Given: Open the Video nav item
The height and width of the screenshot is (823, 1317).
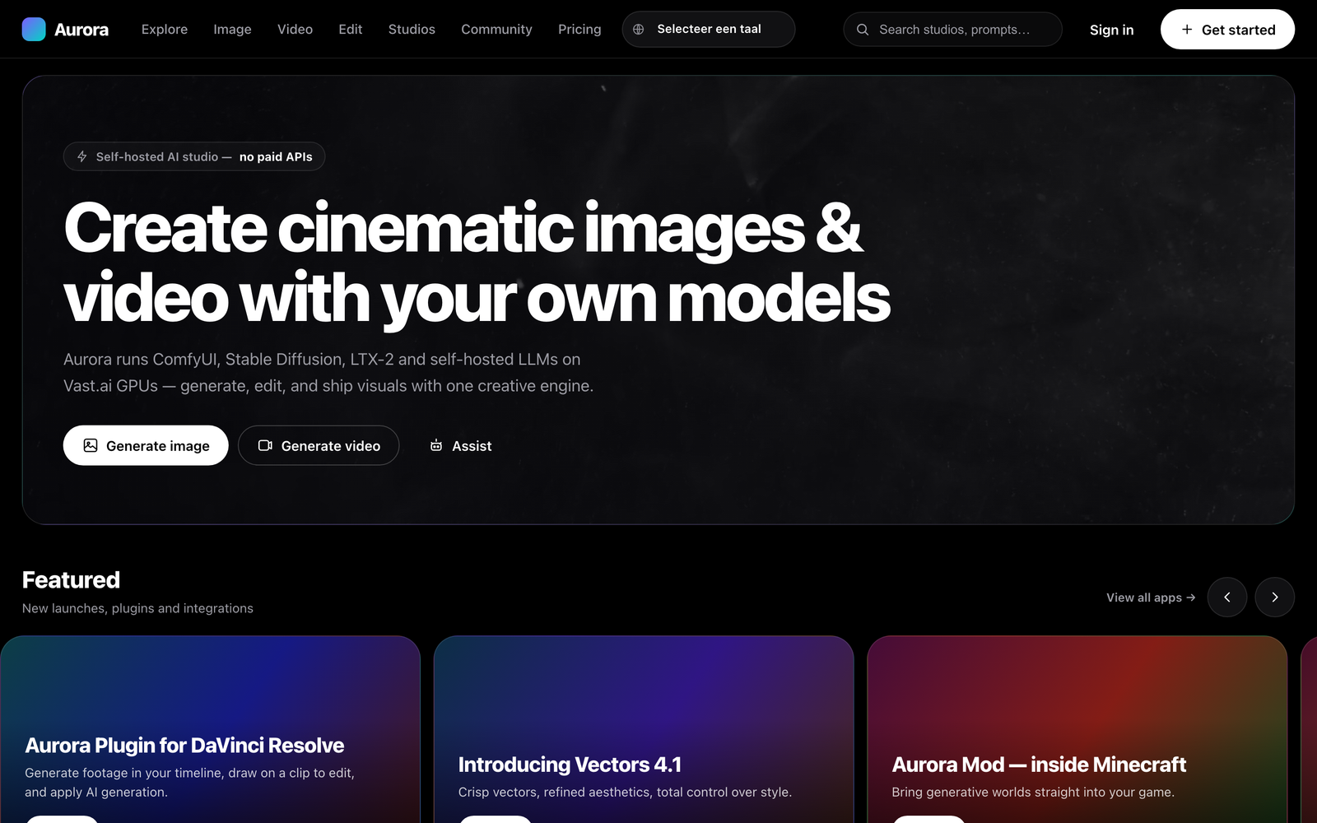Looking at the screenshot, I should coord(295,30).
